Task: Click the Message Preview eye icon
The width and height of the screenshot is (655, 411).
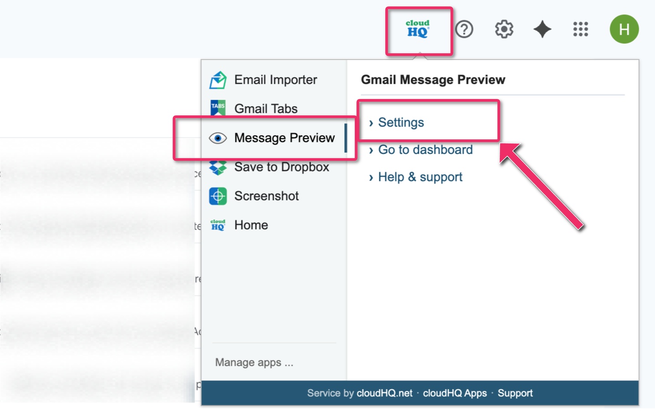Action: pyautogui.click(x=218, y=138)
